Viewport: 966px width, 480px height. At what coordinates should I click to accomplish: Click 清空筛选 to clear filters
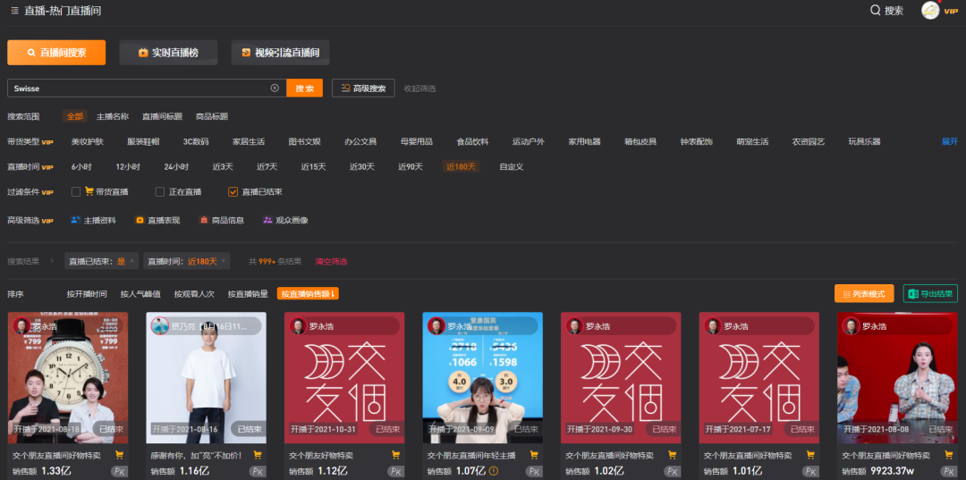(x=331, y=262)
